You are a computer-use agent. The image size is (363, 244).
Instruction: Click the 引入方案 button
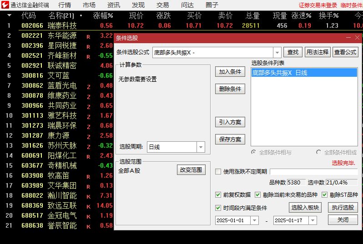pyautogui.click(x=230, y=122)
